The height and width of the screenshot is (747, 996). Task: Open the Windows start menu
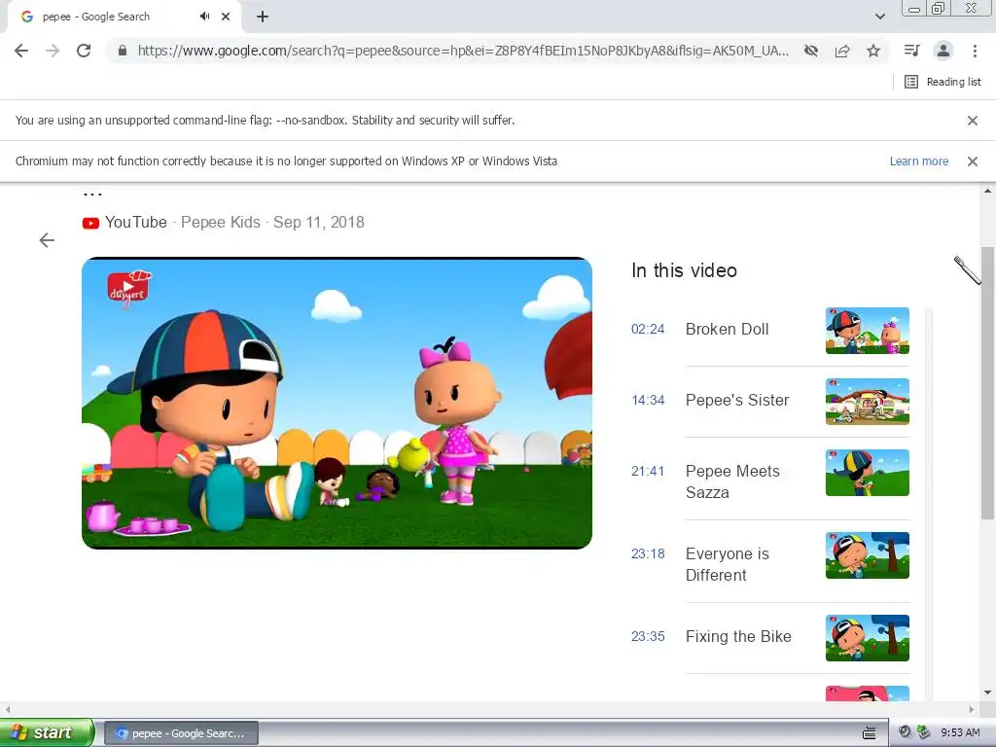tap(47, 732)
